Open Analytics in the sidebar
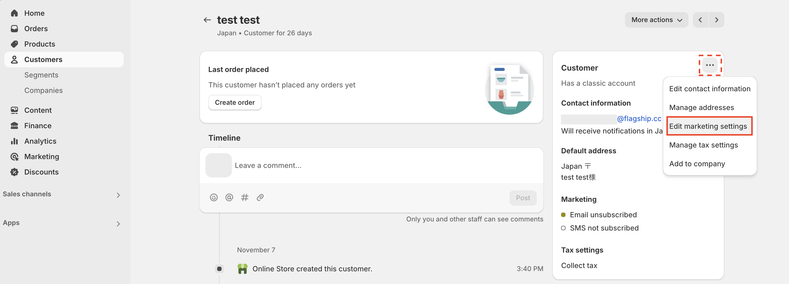 [x=40, y=141]
